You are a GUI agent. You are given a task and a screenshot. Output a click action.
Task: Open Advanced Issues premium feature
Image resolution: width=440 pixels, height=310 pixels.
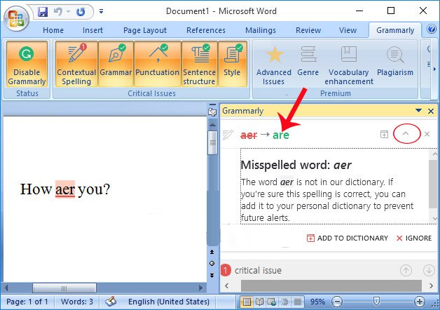tap(273, 65)
